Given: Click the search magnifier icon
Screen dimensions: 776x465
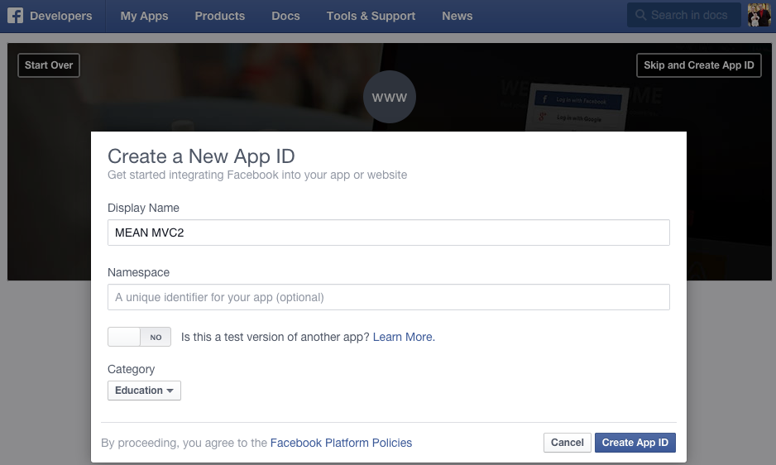Looking at the screenshot, I should click(x=640, y=15).
